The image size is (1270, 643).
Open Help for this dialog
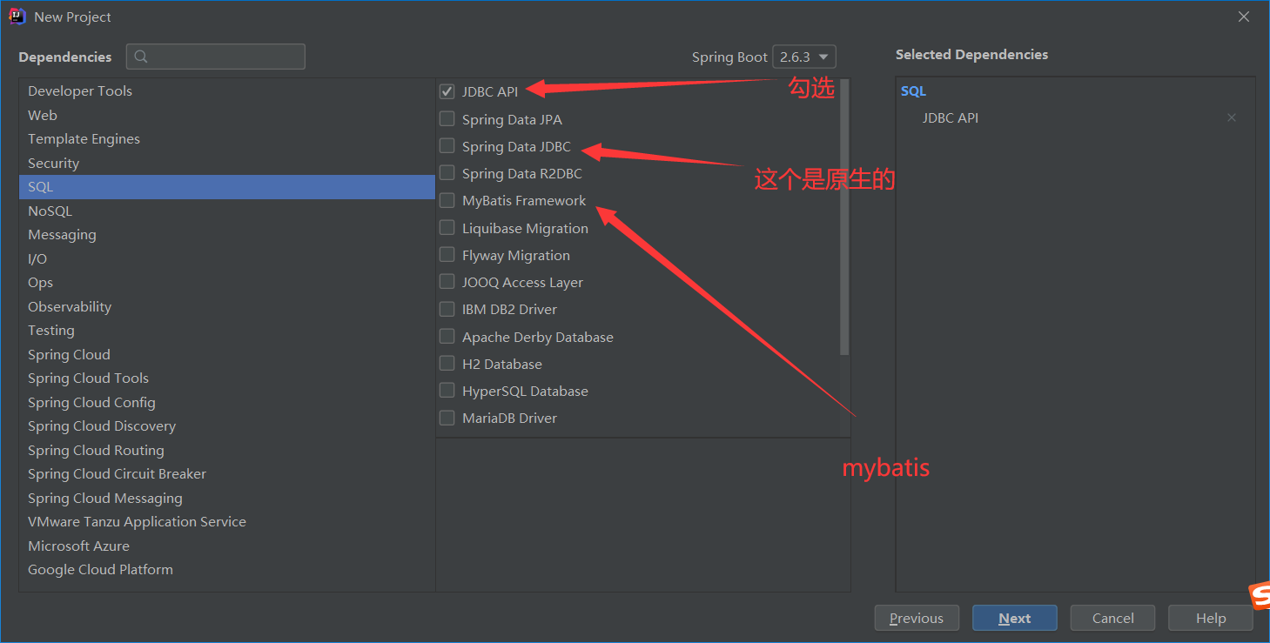[x=1211, y=618]
